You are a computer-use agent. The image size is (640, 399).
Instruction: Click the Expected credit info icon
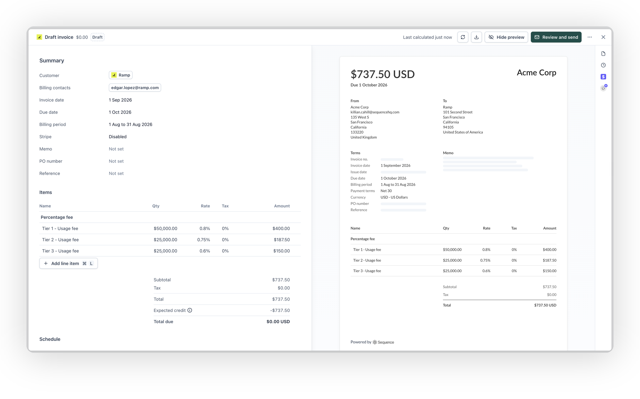(190, 310)
